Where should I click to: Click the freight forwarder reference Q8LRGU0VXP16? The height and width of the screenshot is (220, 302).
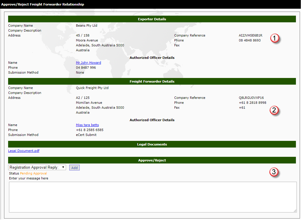[x=251, y=98]
